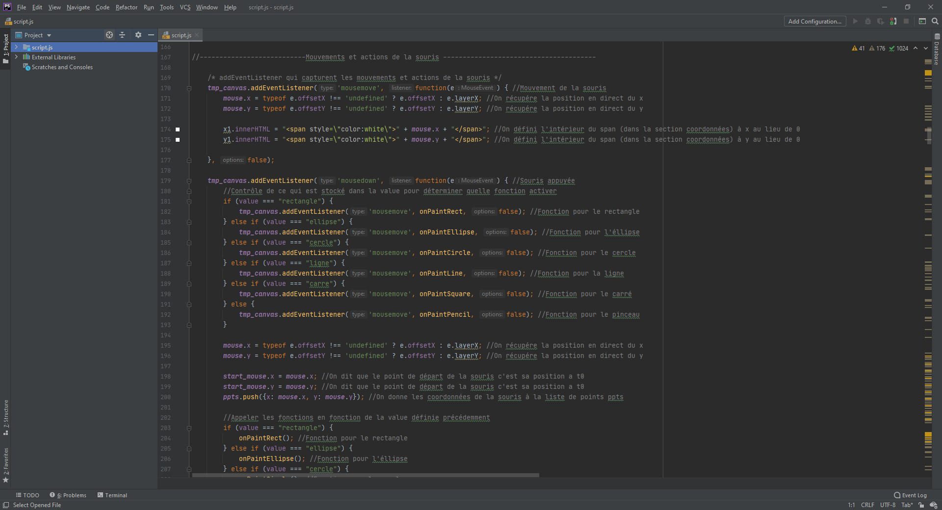The width and height of the screenshot is (942, 510).
Task: Click the Locate/Select Opened File crosshair icon
Action: click(x=109, y=35)
